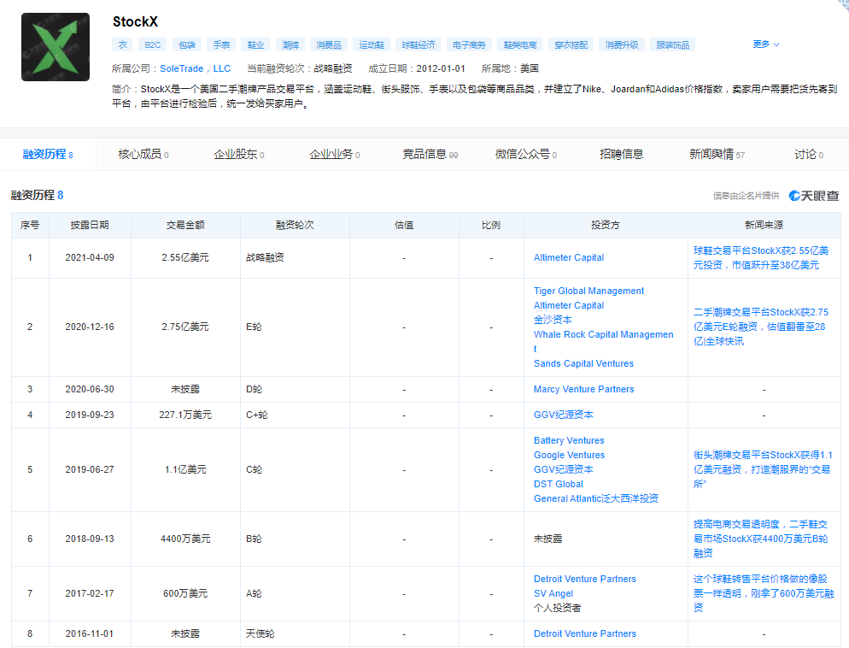Select the B2C tag

pyautogui.click(x=153, y=45)
